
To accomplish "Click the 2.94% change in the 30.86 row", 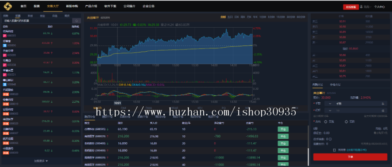I will tap(75, 53).
